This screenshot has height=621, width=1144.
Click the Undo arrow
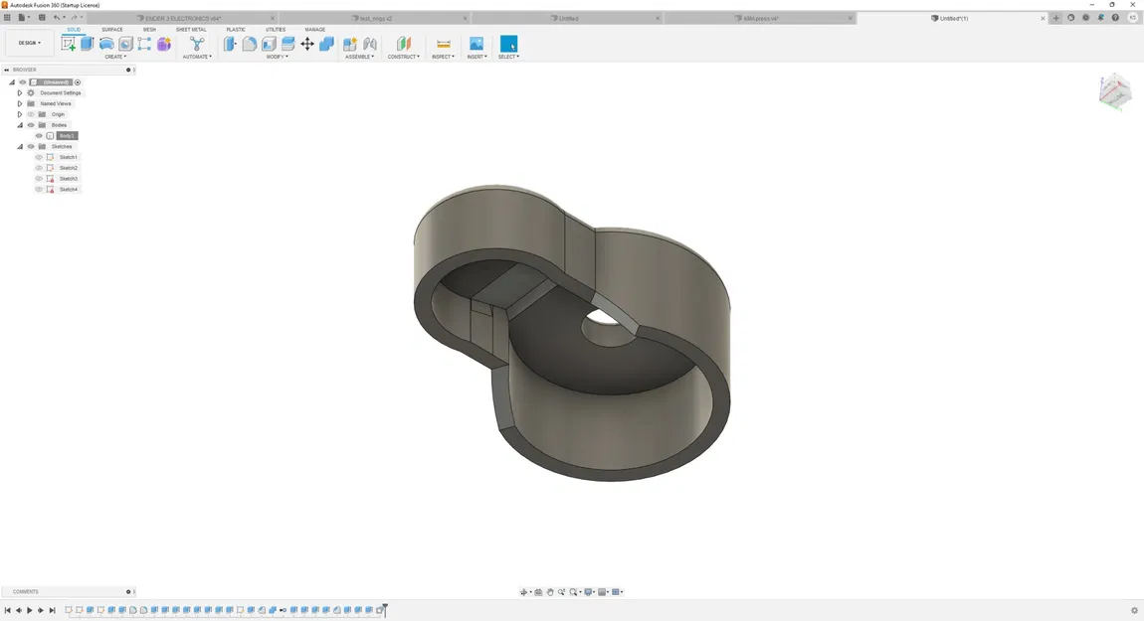click(56, 18)
